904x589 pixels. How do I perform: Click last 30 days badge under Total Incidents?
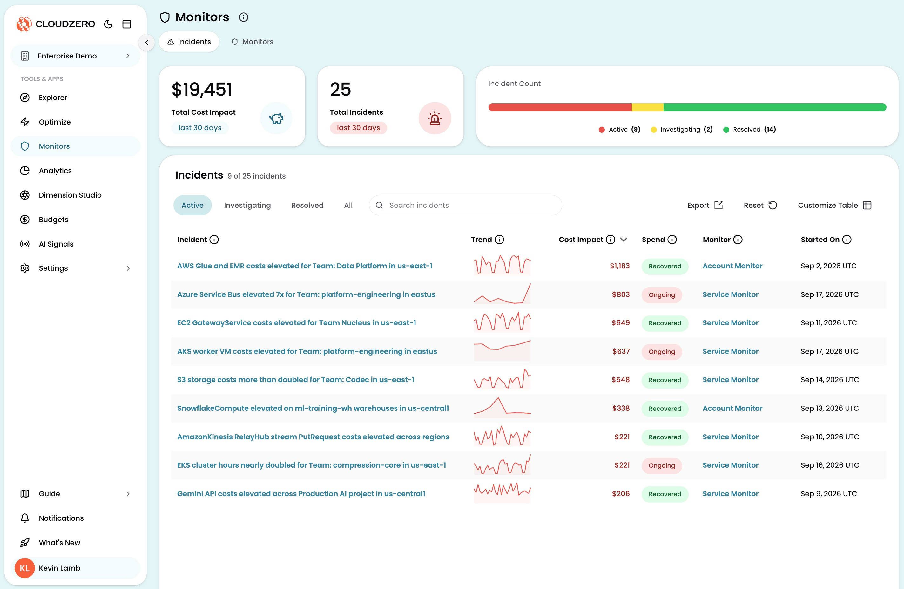(358, 128)
